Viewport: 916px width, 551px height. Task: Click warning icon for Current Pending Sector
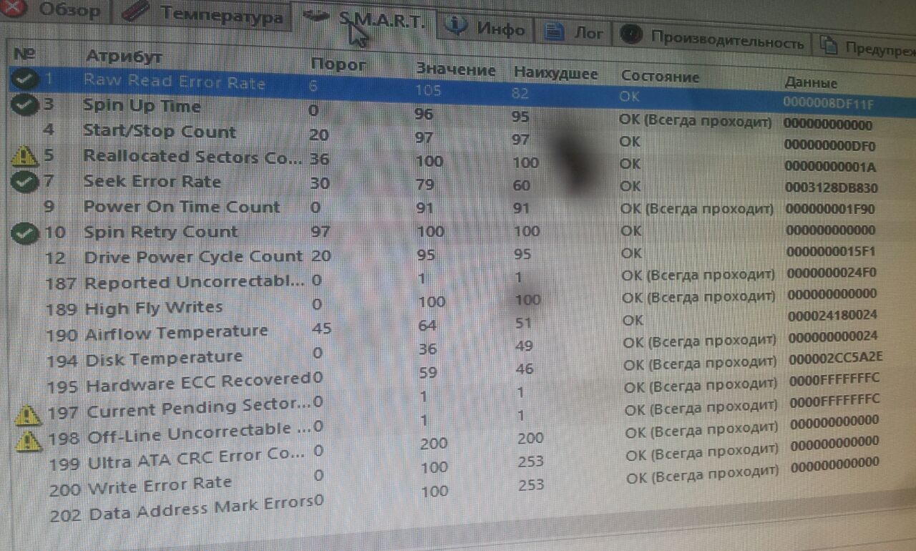point(29,414)
